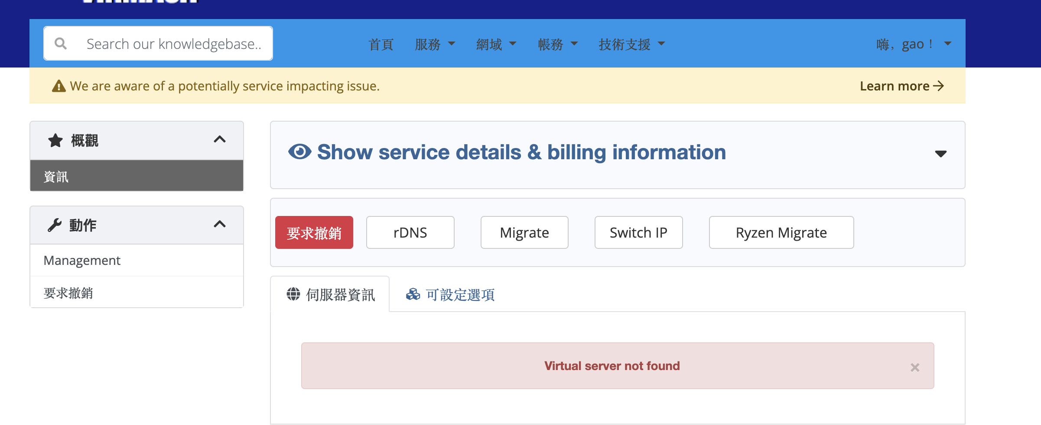The width and height of the screenshot is (1041, 425).
Task: Collapse the 概觀 sidebar panel chevron
Action: pos(220,139)
